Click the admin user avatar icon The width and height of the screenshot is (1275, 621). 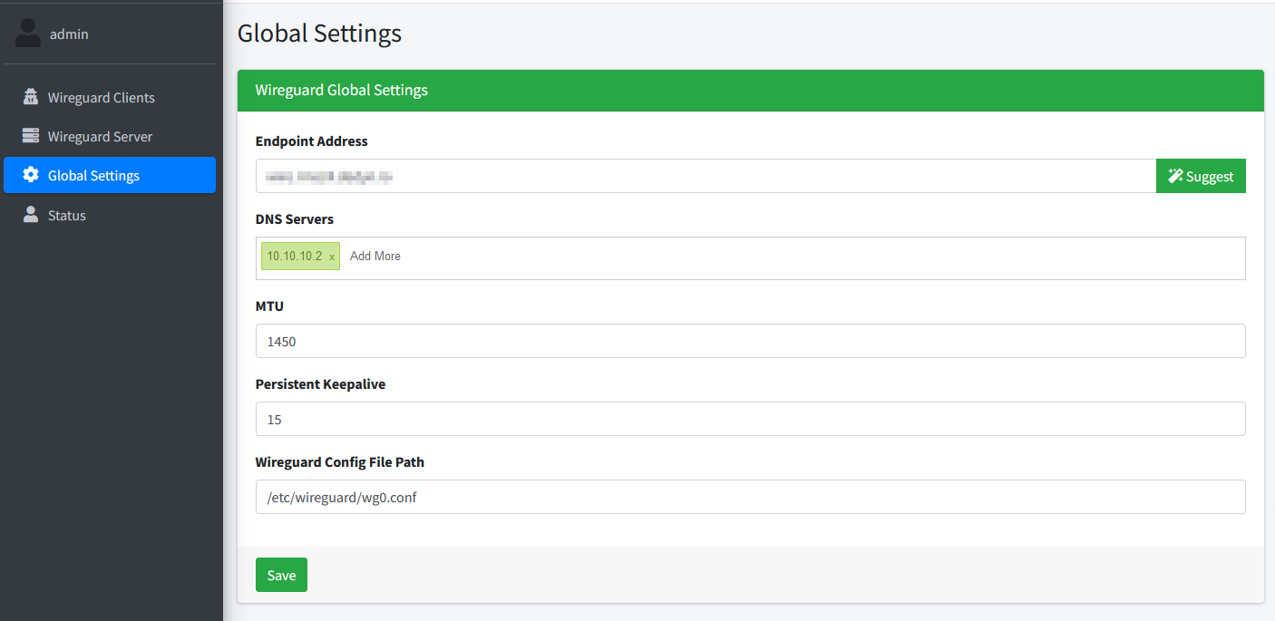(x=28, y=34)
